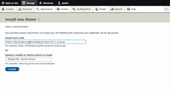Toggle toolbar orientation with the arrow icon

click(167, 9)
